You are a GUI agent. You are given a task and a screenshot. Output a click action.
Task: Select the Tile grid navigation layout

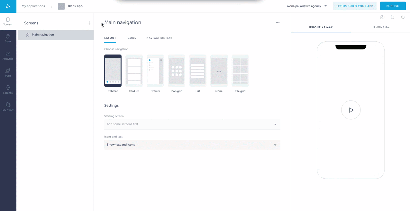click(x=240, y=71)
